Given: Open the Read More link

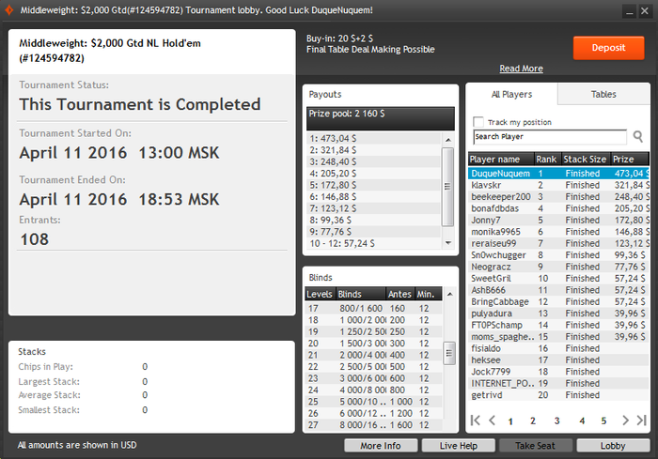Looking at the screenshot, I should click(x=521, y=69).
